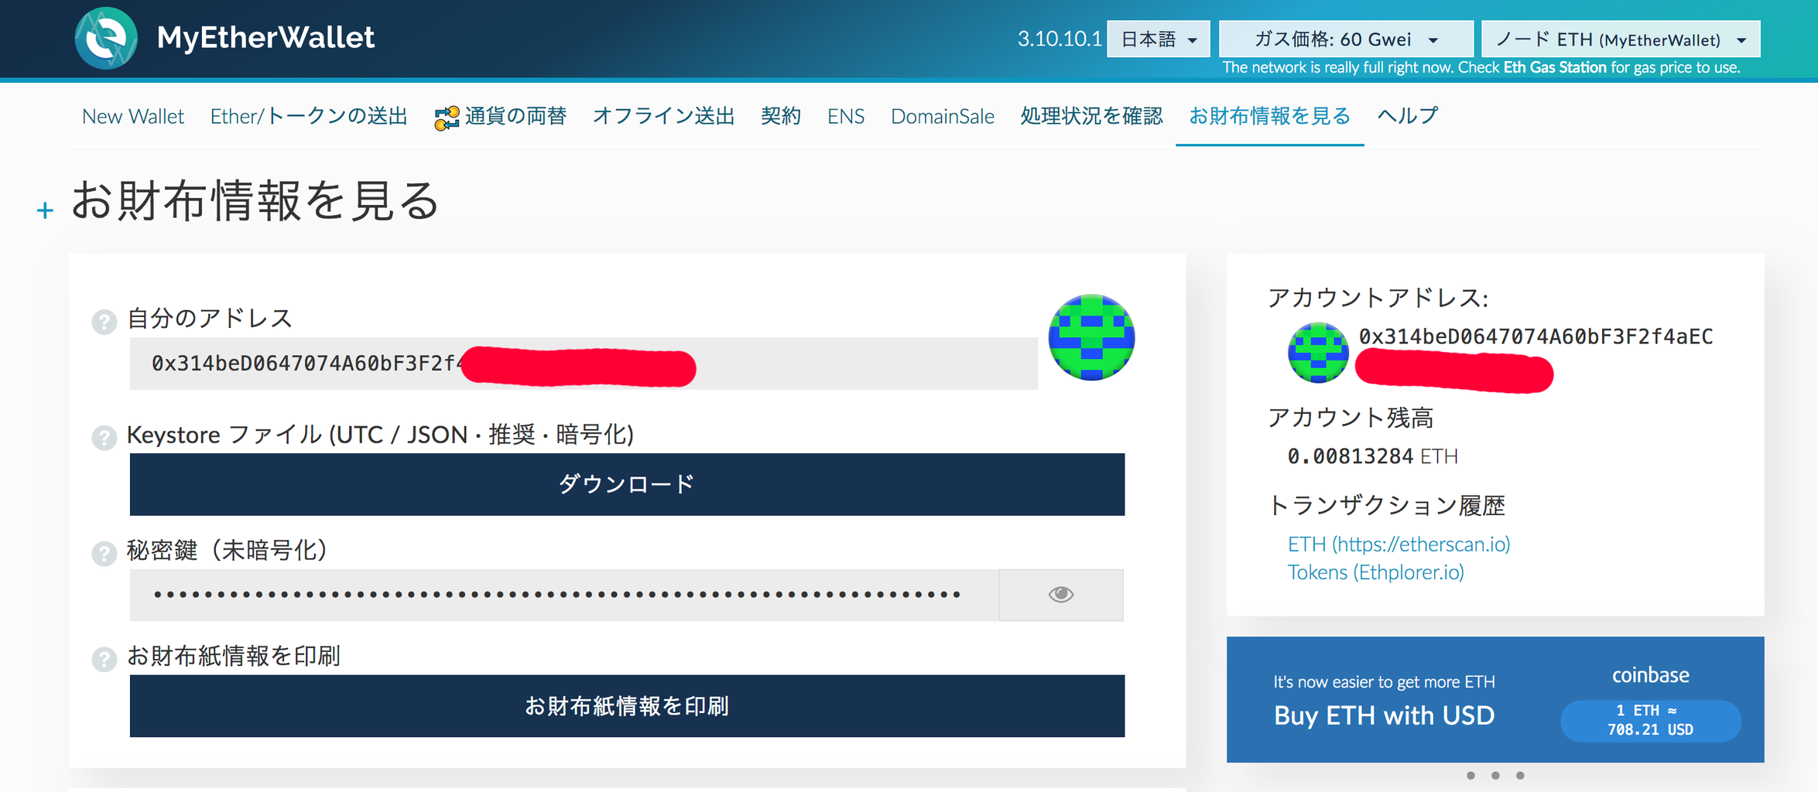Open the ノード ETH node dropdown
The width and height of the screenshot is (1818, 792).
coord(1621,39)
